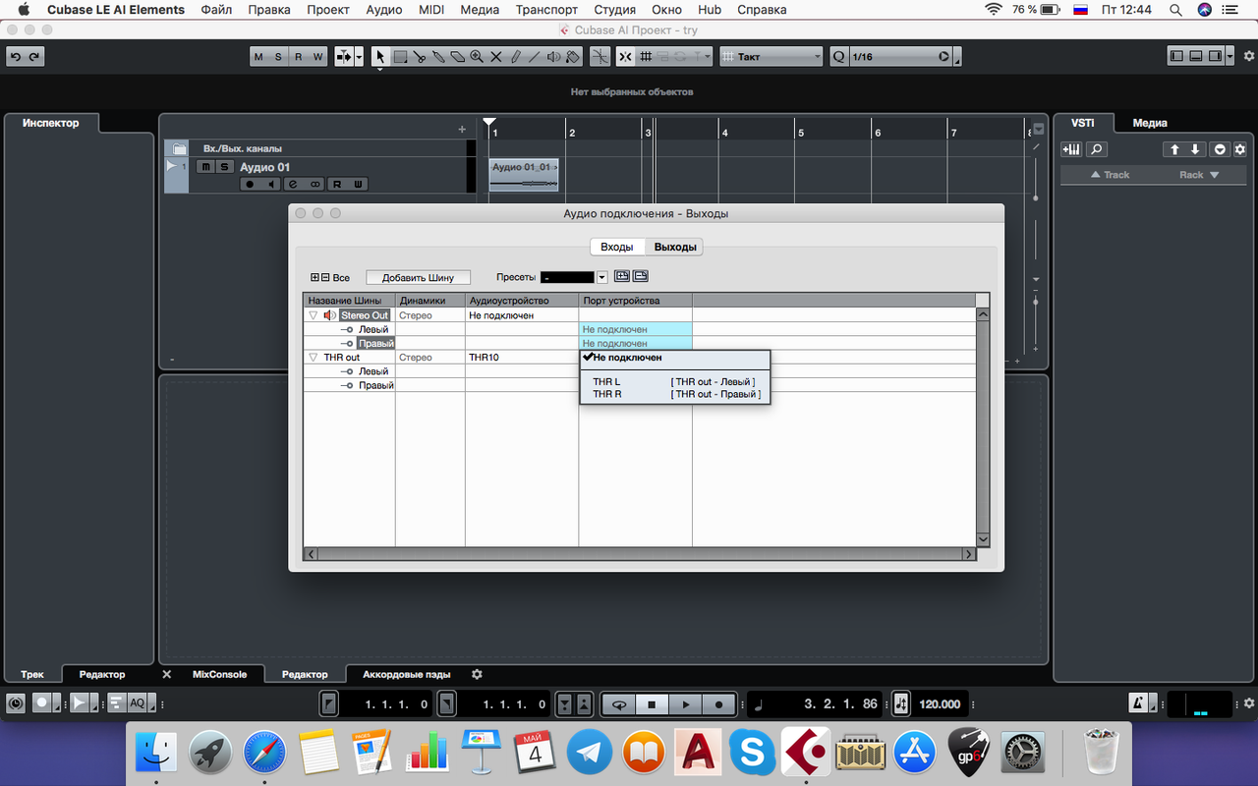Collapse the Stereo Out bus triangle
Viewport: 1258px width, 786px height.
point(313,315)
